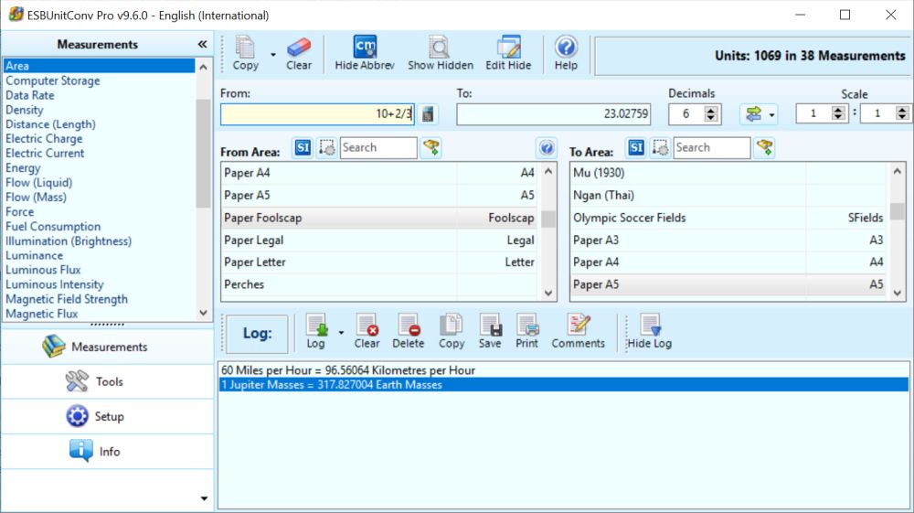Select the Jupiter Masses log entry
914x513 pixels.
[563, 385]
